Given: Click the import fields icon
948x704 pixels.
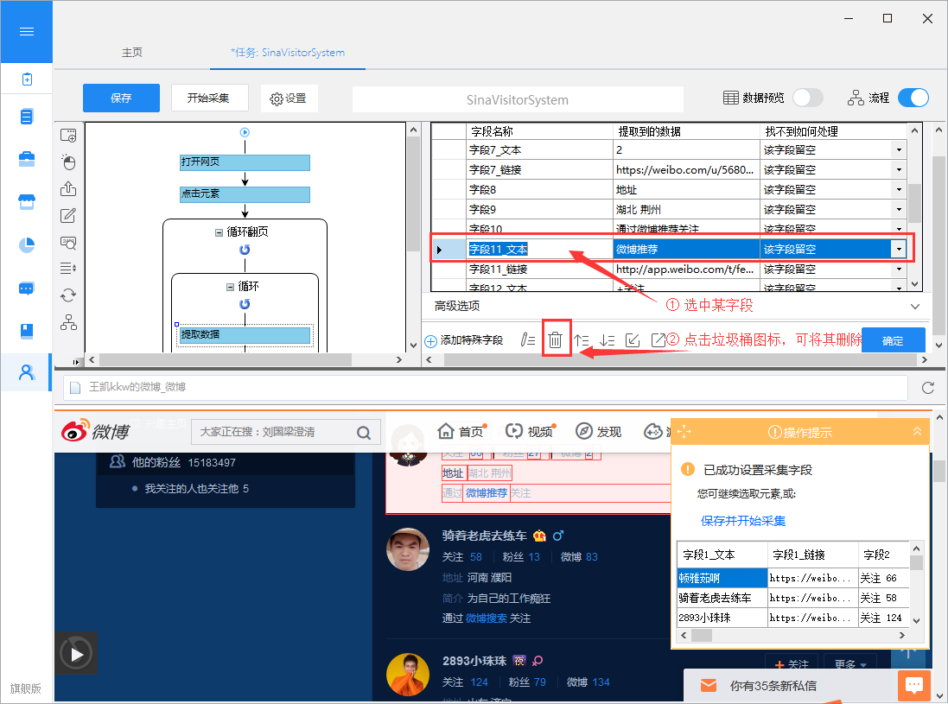Looking at the screenshot, I should coord(633,340).
